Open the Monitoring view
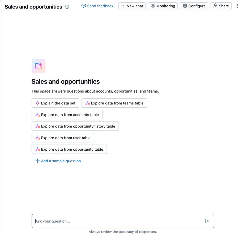 click(163, 6)
